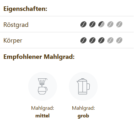Viewport: 138px width, 127px height.
Task: Click the Empfohlener Mahlgrad heading
Action: (39, 57)
